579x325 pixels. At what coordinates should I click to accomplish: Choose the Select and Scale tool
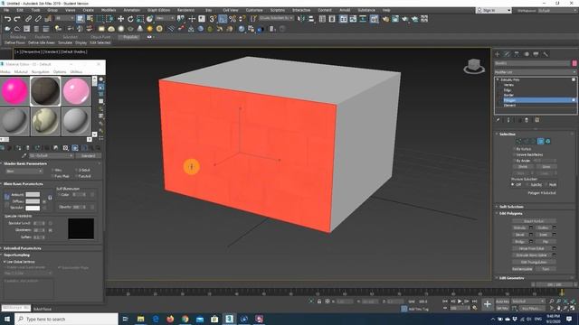140,18
